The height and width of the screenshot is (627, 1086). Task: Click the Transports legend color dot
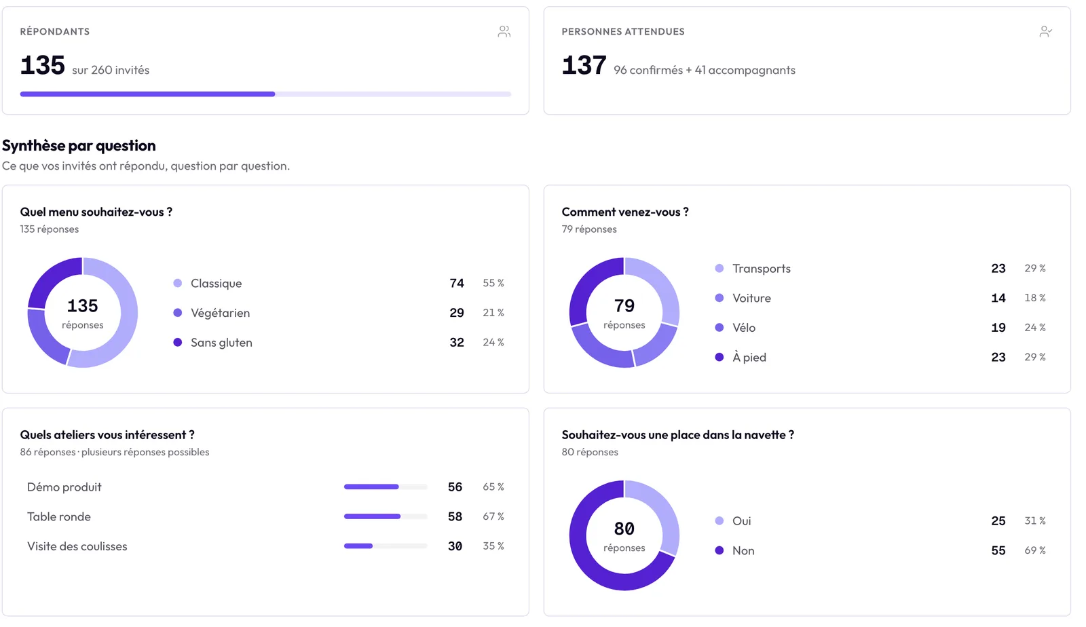click(x=719, y=269)
